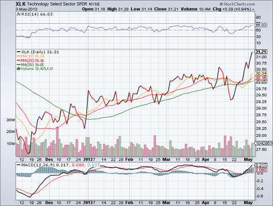Click the 66.03 RSI value tag on axis
Image resolution: width=273 pixels, height=206 pixels.
pos(261,25)
